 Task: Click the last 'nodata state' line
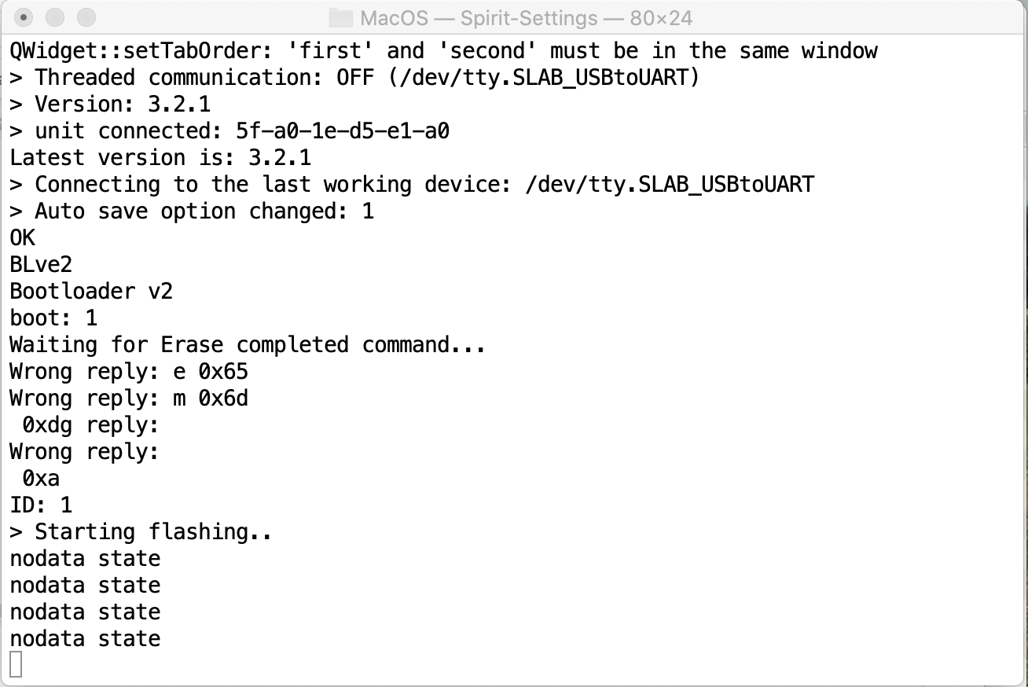[x=85, y=638]
